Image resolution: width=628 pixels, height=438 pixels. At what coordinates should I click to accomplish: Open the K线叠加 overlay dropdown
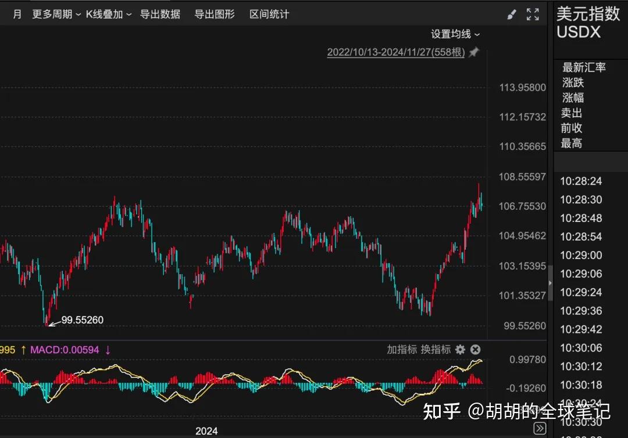pyautogui.click(x=104, y=14)
